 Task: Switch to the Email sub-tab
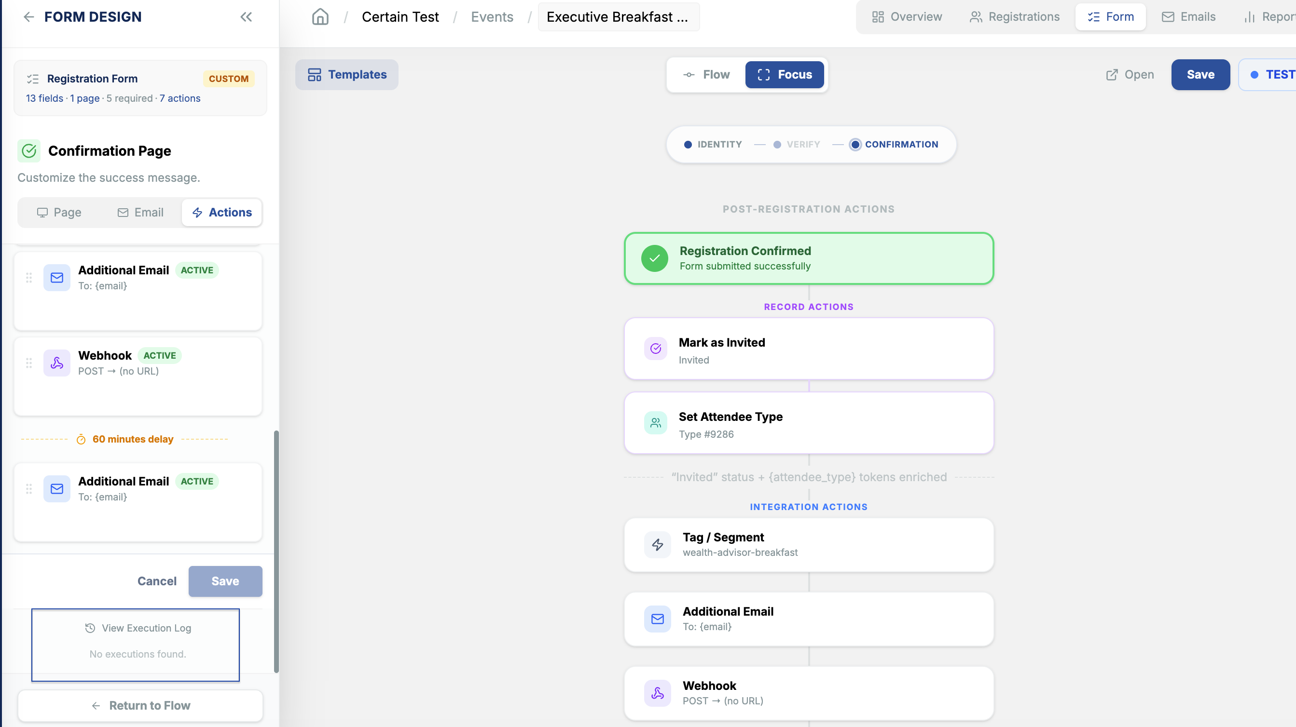tap(140, 212)
